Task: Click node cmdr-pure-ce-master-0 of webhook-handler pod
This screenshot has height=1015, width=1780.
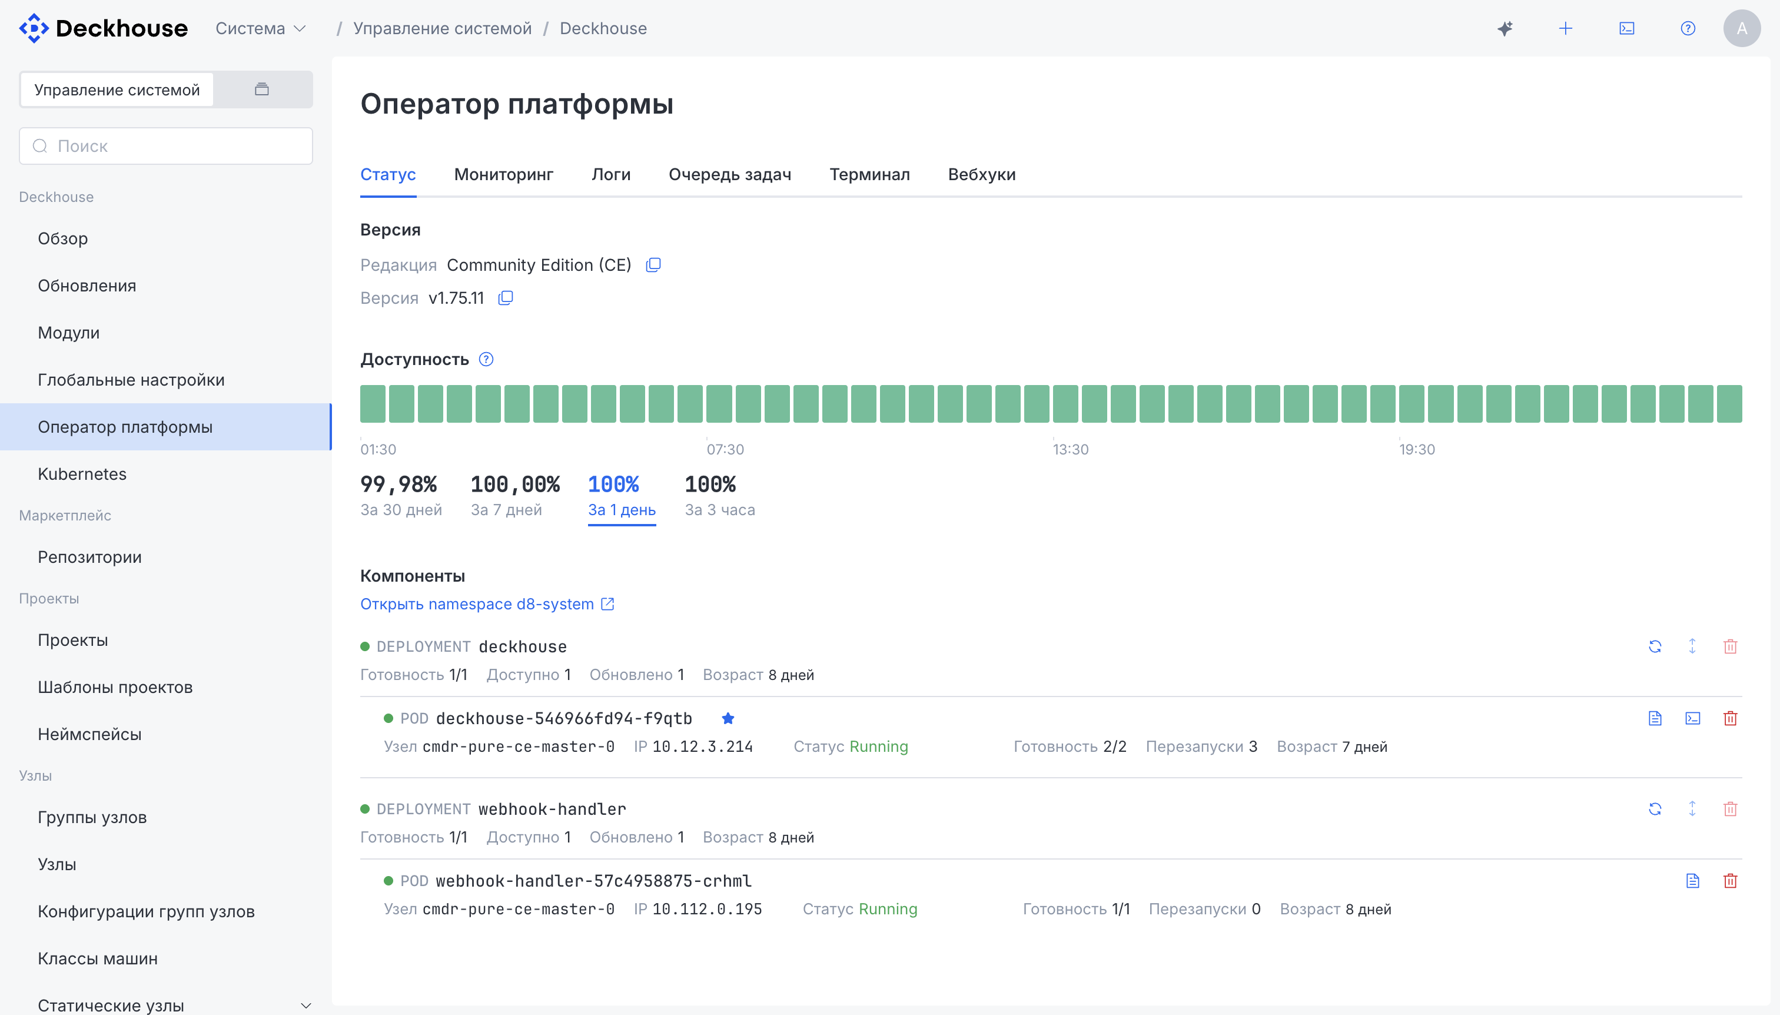Action: point(519,910)
